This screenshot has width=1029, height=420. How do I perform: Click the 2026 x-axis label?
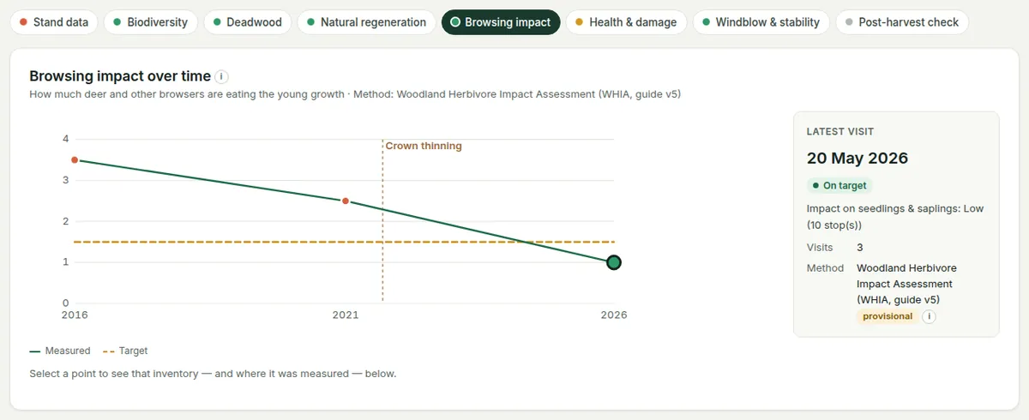pyautogui.click(x=614, y=315)
